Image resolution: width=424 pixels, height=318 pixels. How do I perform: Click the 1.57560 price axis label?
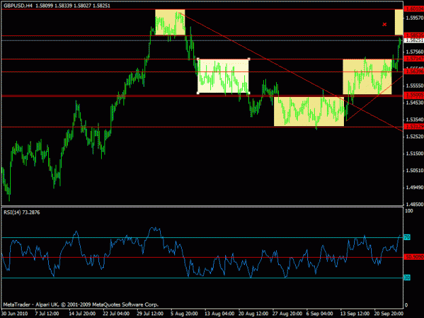[x=415, y=52]
